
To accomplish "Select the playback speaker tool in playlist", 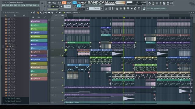I will (60, 12).
